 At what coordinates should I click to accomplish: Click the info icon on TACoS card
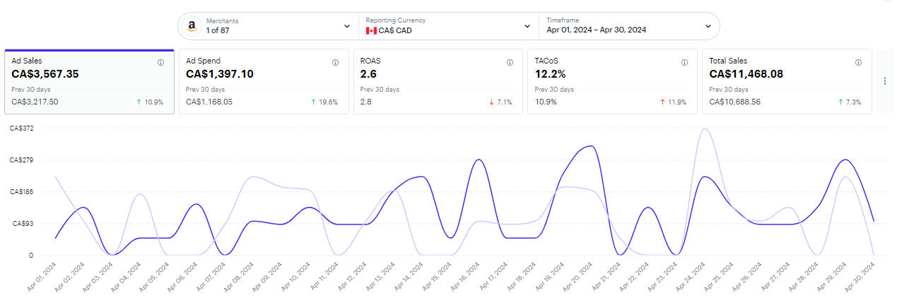[x=684, y=62]
